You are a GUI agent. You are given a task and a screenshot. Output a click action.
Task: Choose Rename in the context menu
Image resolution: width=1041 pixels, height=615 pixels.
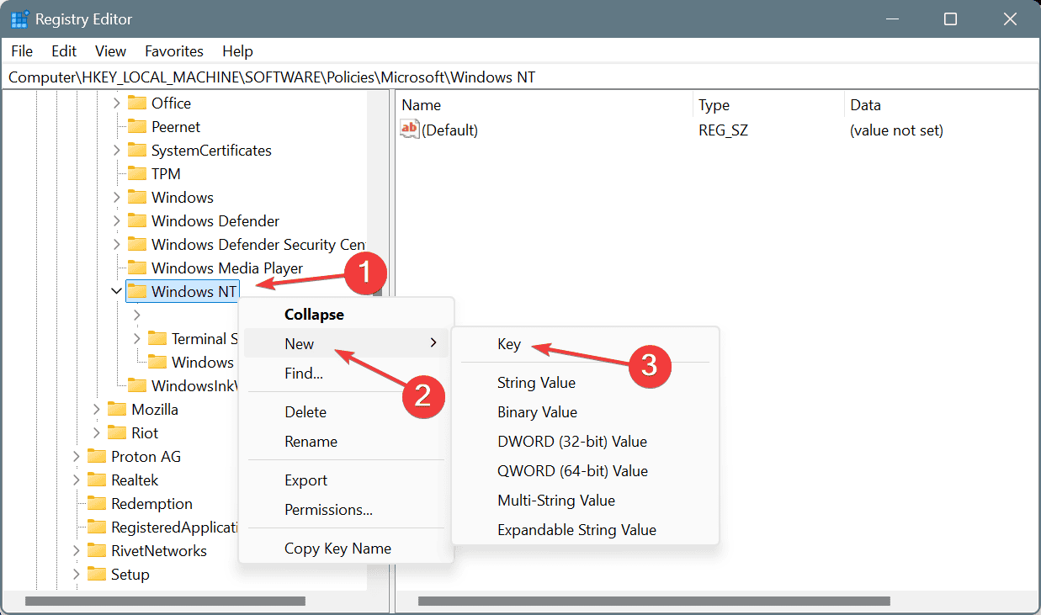coord(346,441)
